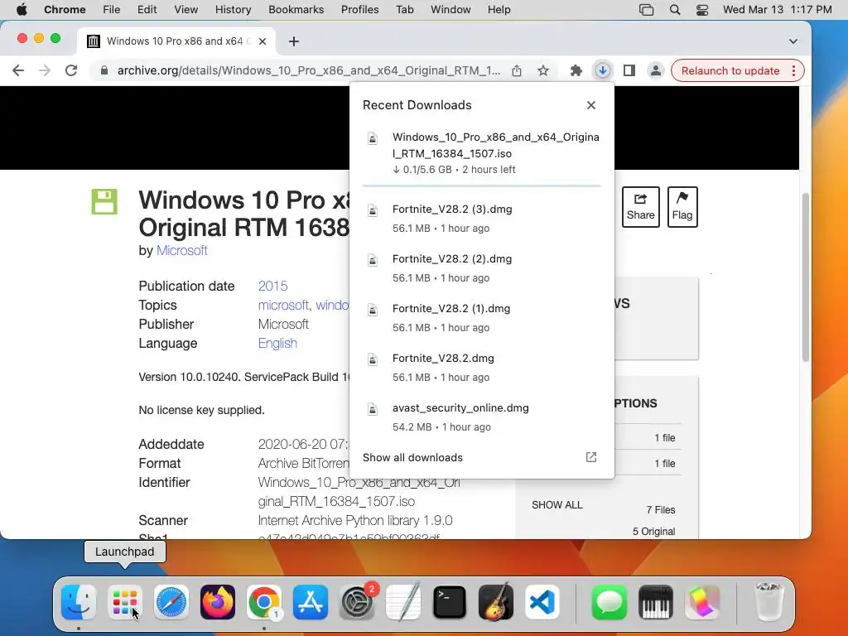Follow the Microsoft author link
The image size is (848, 636).
coord(181,250)
